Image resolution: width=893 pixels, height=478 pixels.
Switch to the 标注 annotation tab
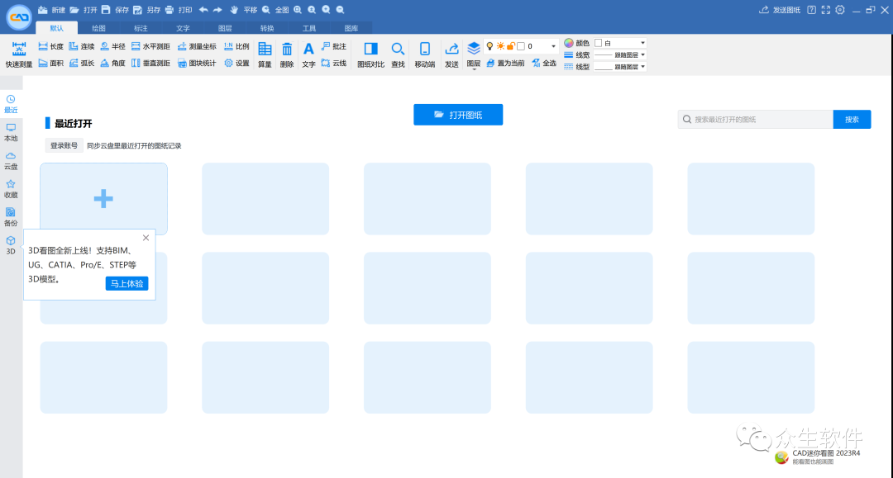click(x=141, y=28)
